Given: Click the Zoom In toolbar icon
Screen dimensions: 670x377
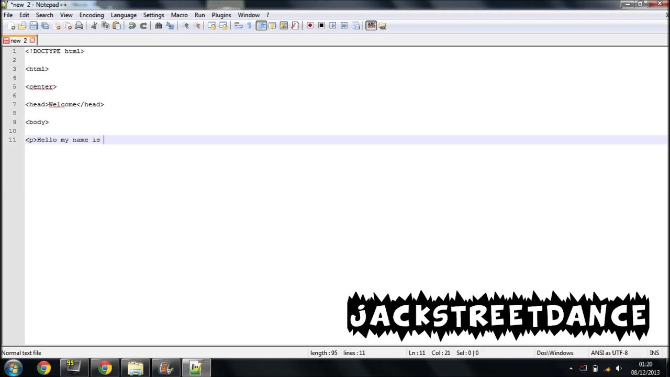Looking at the screenshot, I should click(x=185, y=26).
